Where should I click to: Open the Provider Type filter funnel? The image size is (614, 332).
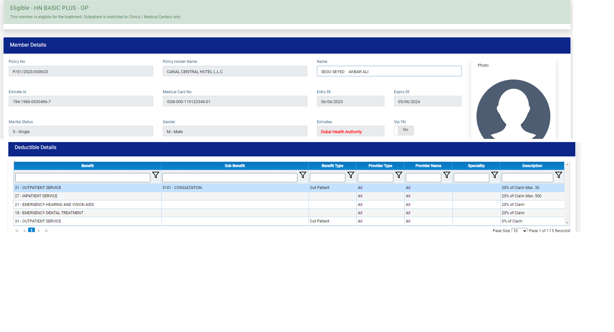[x=399, y=175]
